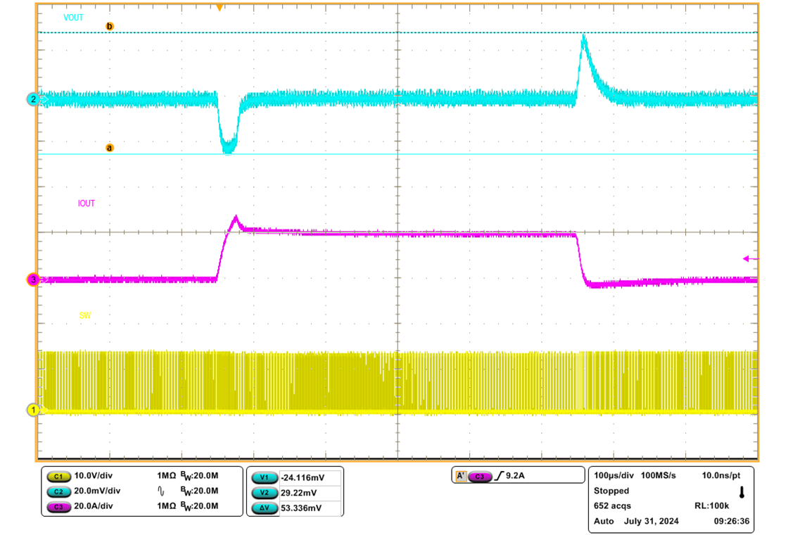Click the channel 1 ground reference marker
788x535 pixels.
pos(33,409)
